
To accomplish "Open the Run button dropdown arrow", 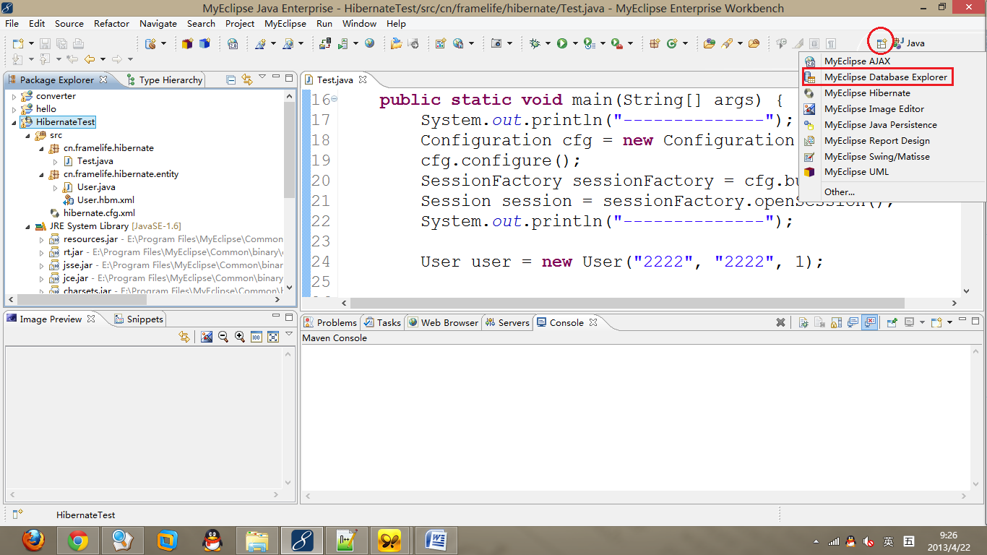I will pos(575,43).
